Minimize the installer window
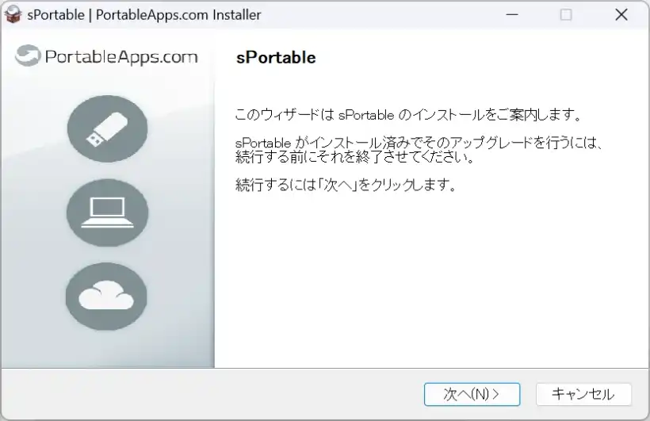The width and height of the screenshot is (650, 421). (x=512, y=14)
